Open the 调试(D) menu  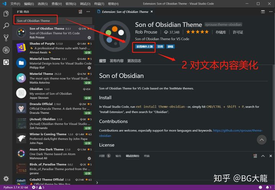pos(85,4)
